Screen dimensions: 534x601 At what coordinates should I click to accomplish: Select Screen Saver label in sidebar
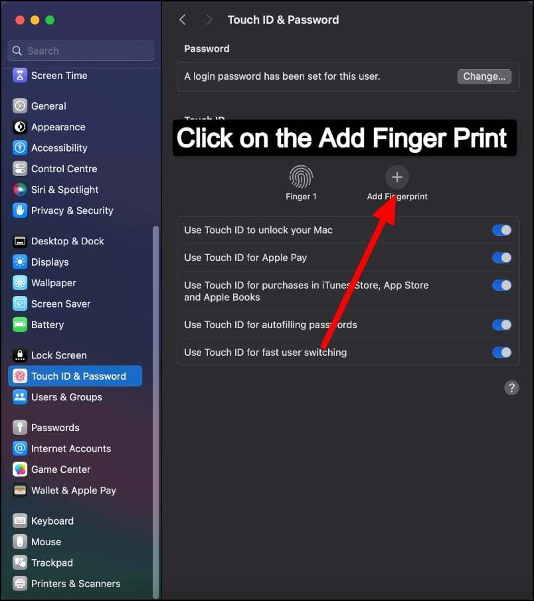point(60,303)
